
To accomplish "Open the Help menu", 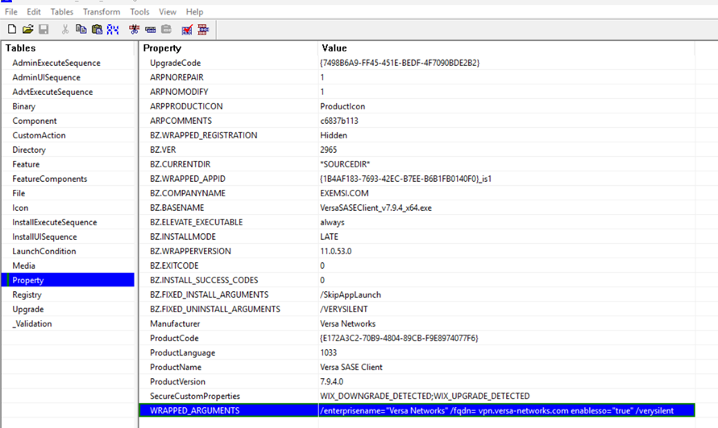I will [195, 12].
